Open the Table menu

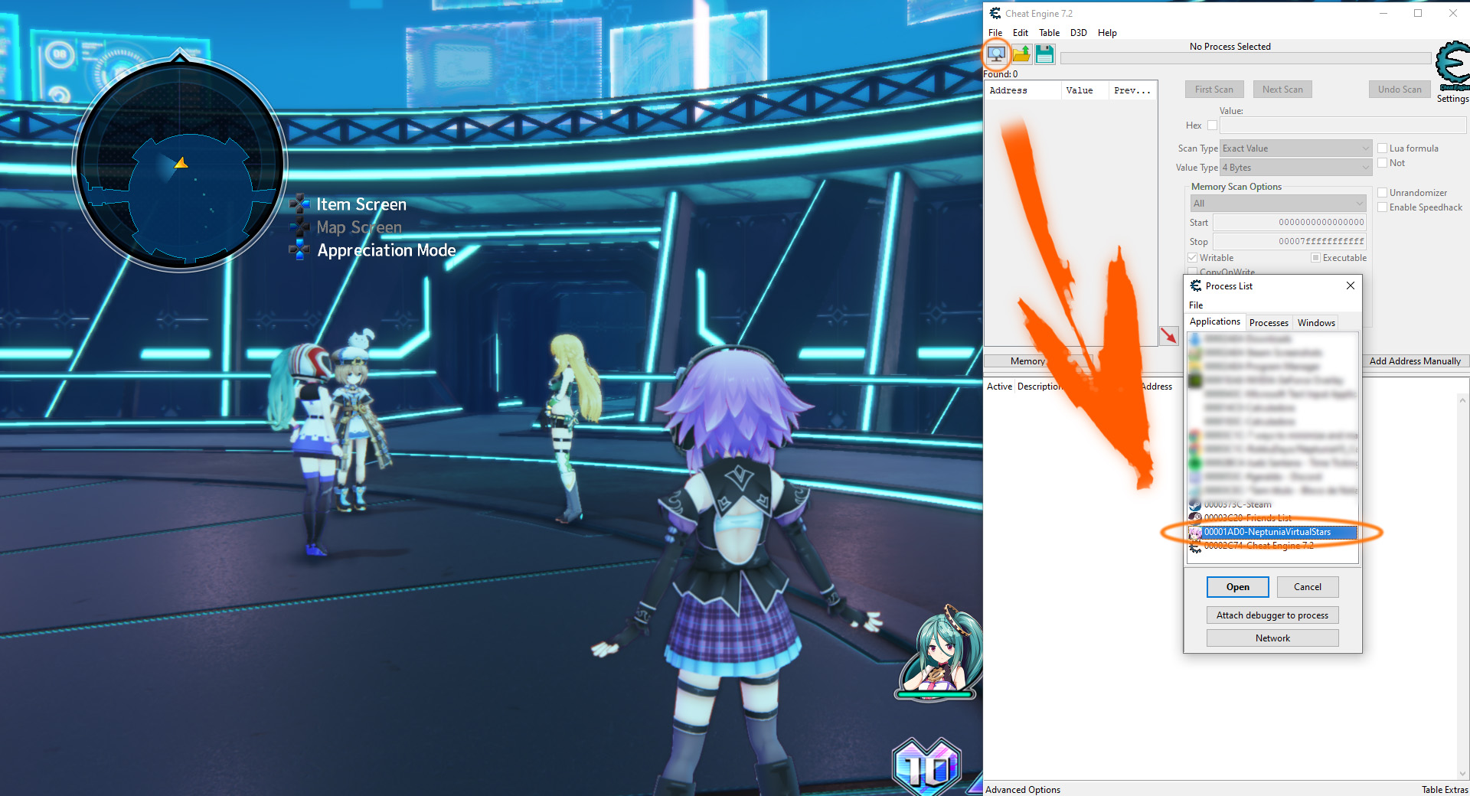click(1049, 33)
